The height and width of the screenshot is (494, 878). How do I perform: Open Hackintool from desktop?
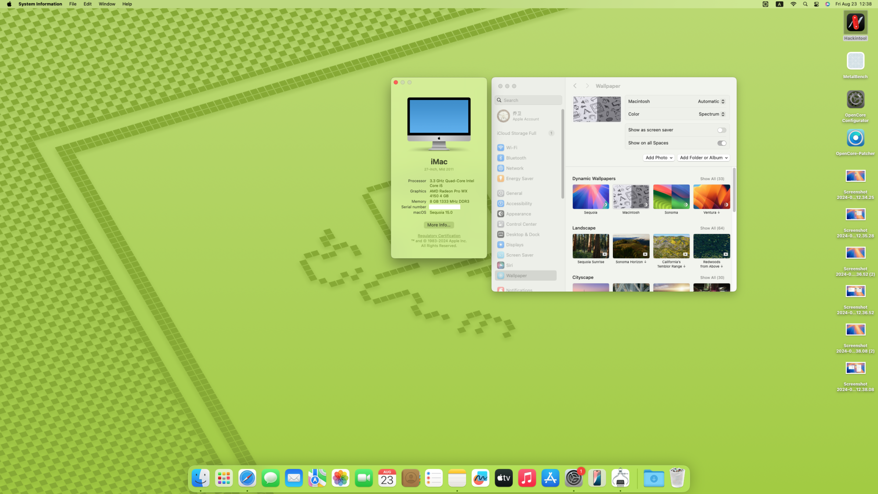point(855,23)
